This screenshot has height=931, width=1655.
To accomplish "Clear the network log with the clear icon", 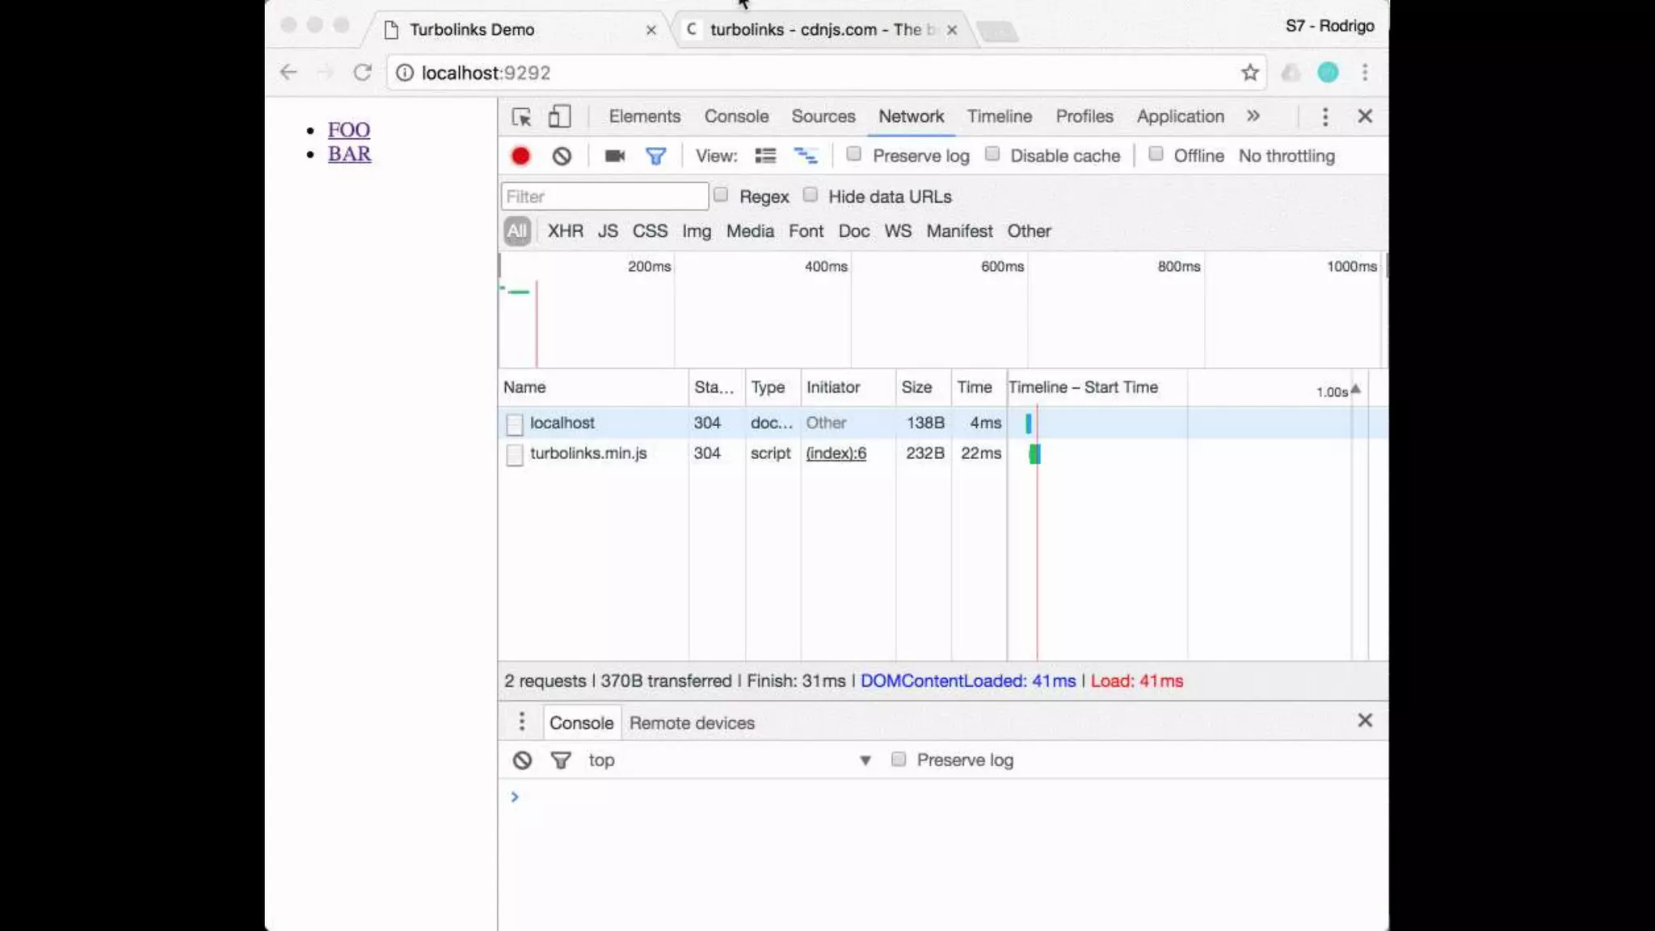I will tap(562, 156).
